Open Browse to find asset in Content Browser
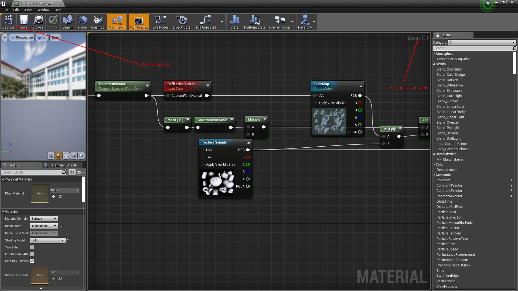 (x=38, y=22)
